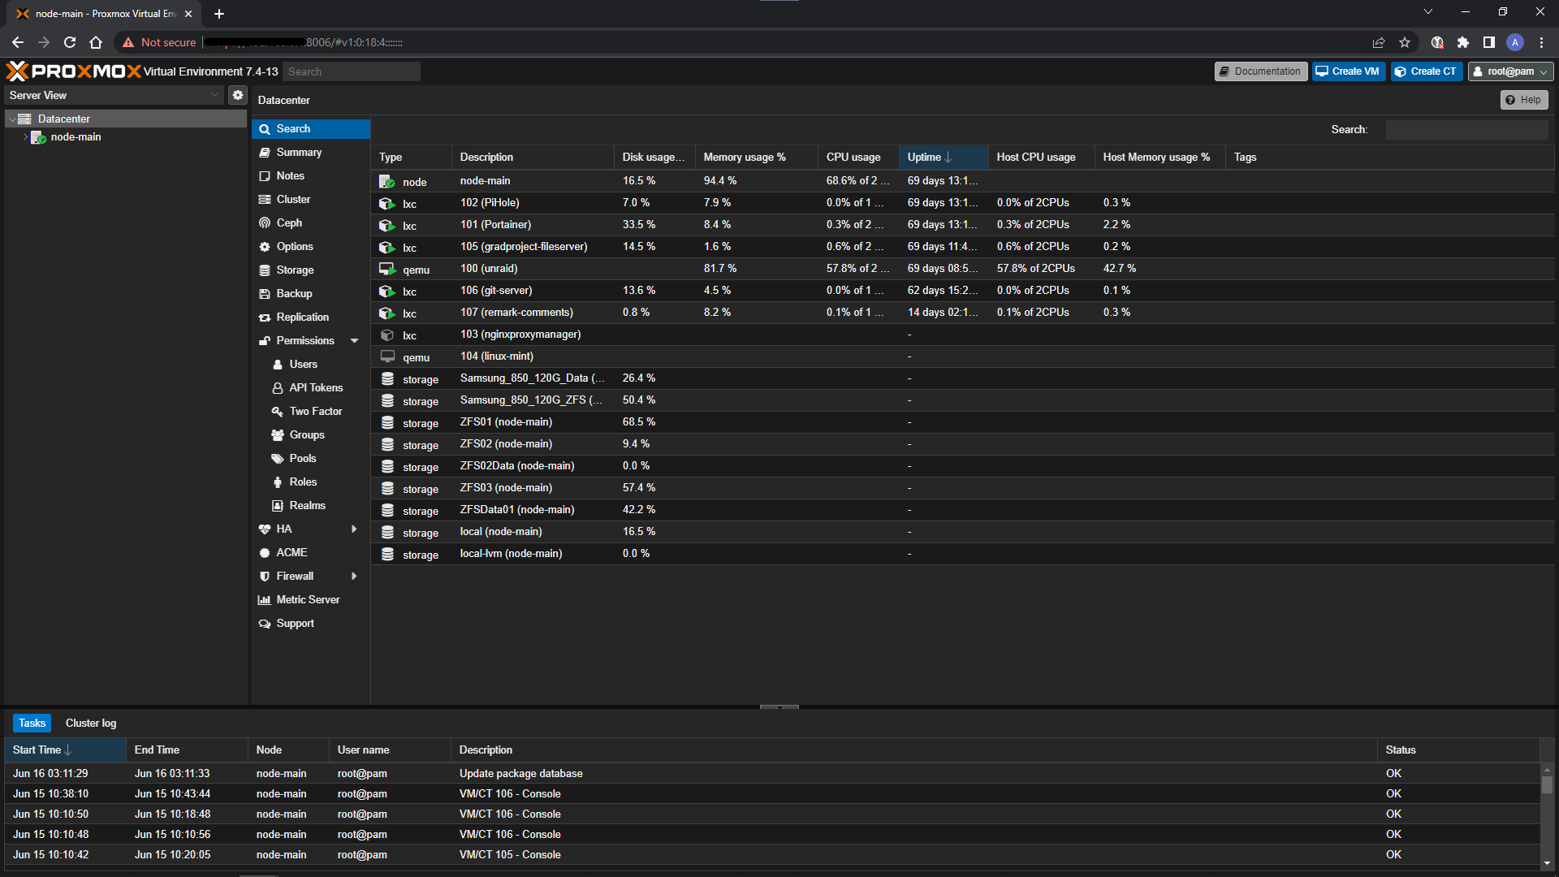Click stopped lxc icon for 103 (nginxproxymanager)

click(x=387, y=335)
